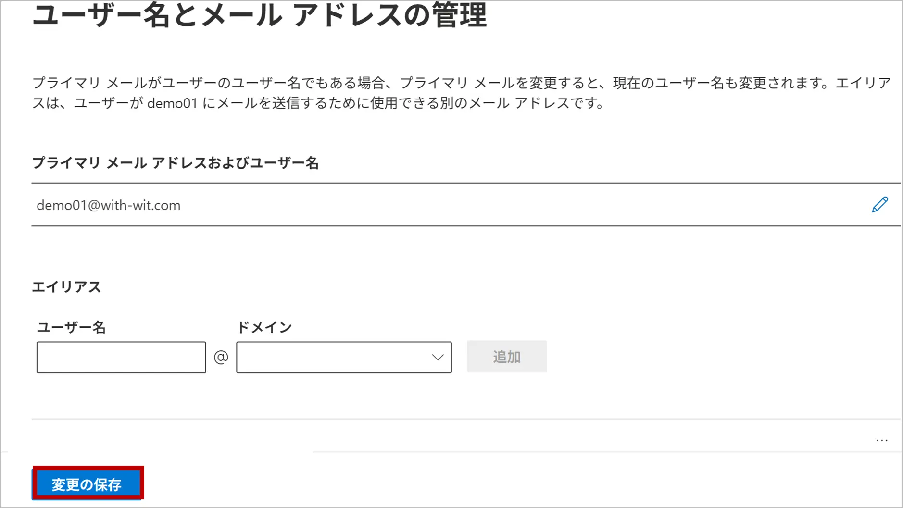The image size is (903, 508).
Task: Click the bold エイリアス section heading
Action: tap(66, 287)
